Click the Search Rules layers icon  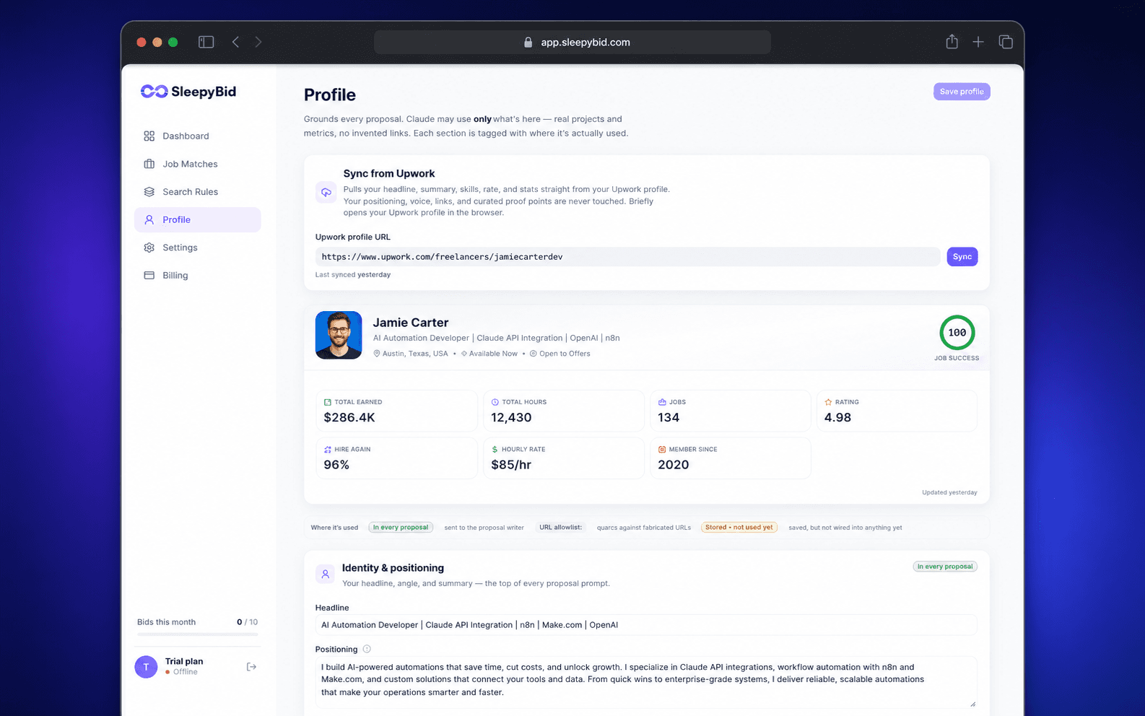point(149,192)
